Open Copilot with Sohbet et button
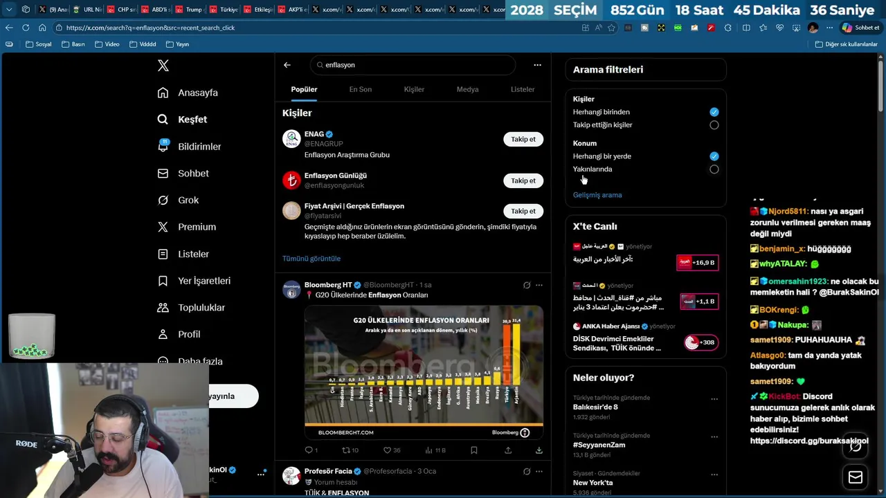This screenshot has height=498, width=886. click(x=860, y=28)
